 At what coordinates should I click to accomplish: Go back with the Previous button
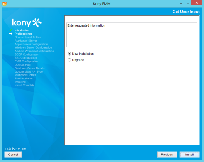[x=167, y=155]
